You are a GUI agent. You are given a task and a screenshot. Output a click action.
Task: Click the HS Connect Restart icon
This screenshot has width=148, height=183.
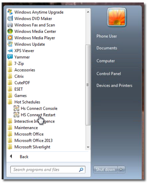(x=16, y=115)
